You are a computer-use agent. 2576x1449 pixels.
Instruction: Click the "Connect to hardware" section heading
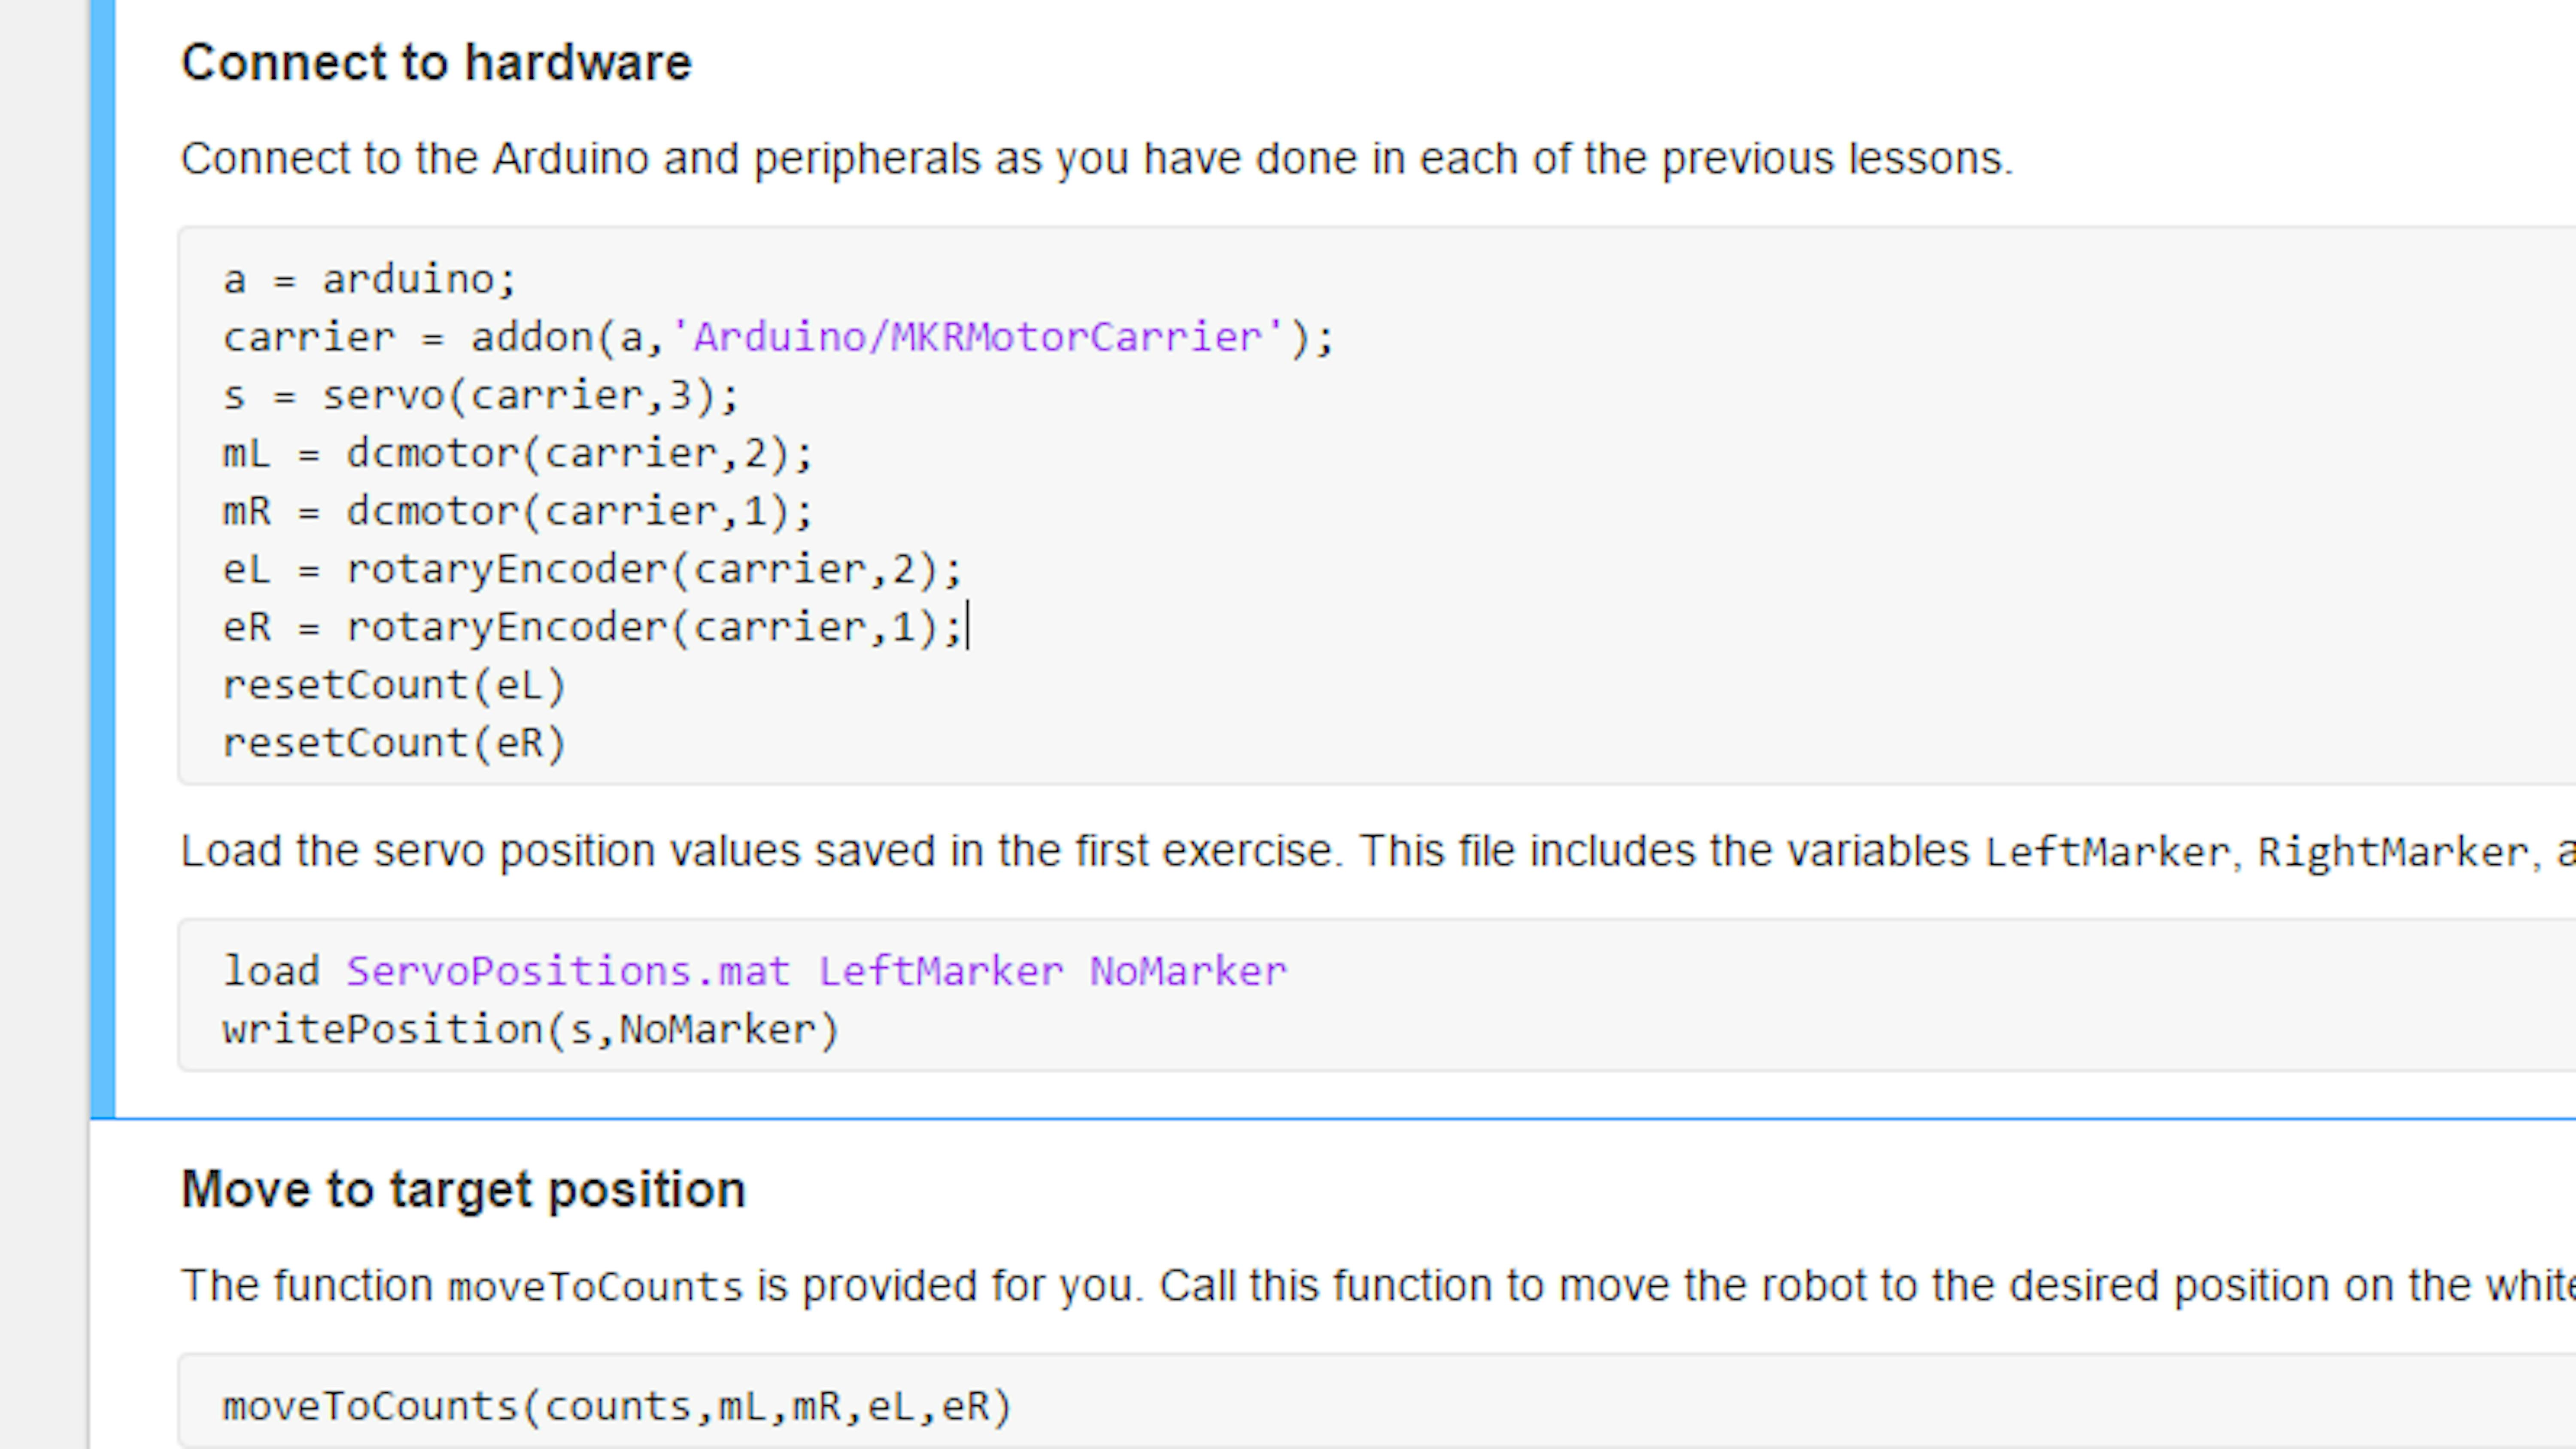pos(436,63)
